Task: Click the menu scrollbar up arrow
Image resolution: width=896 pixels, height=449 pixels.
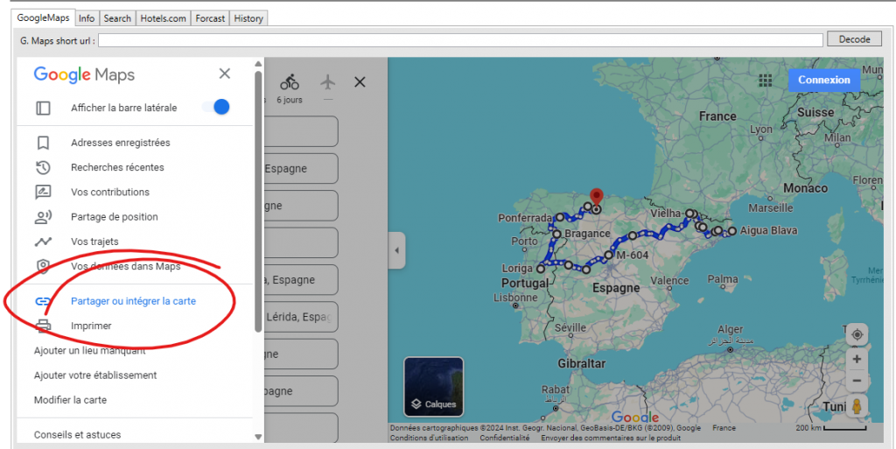Action: coord(258,63)
